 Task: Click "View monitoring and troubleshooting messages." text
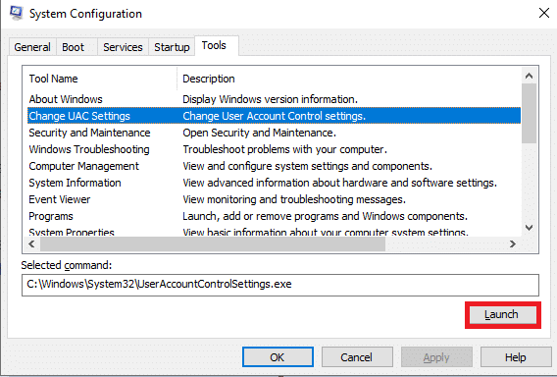click(294, 199)
